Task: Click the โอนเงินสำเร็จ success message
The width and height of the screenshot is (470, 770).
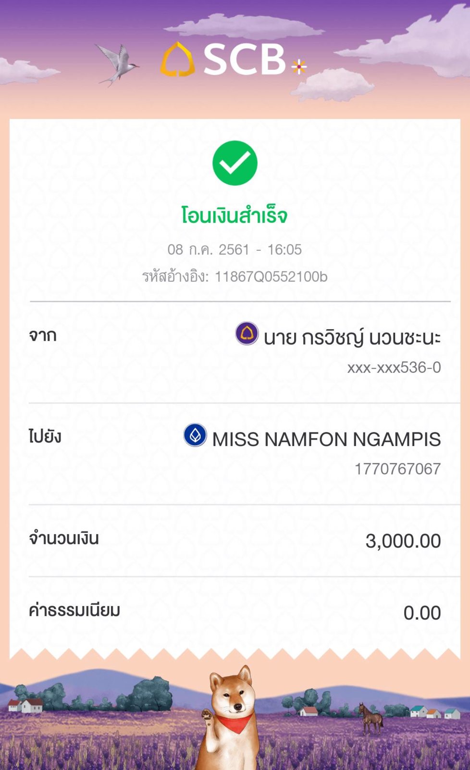Action: 235,215
